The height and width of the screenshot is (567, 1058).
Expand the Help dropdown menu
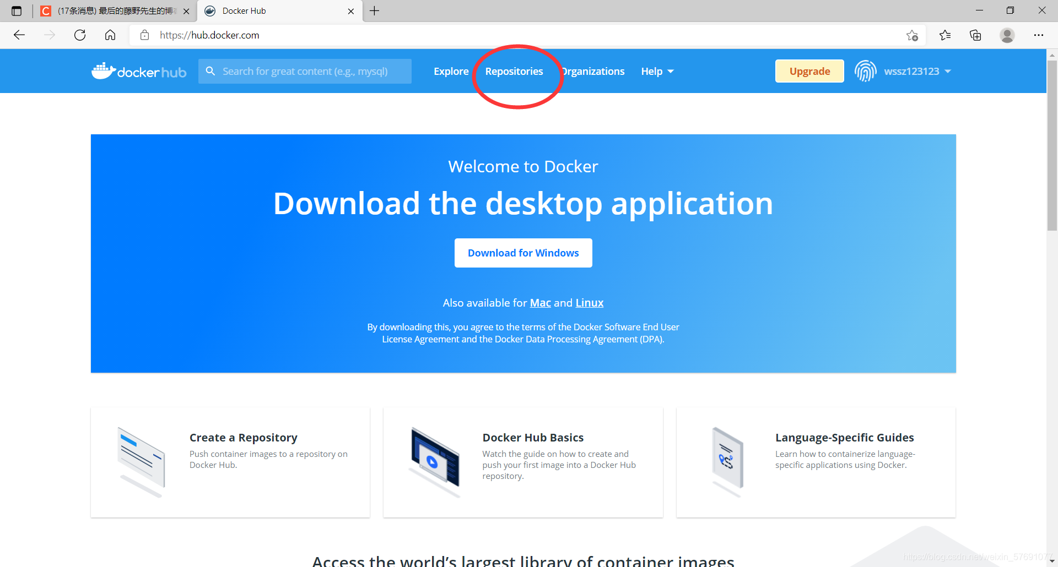[657, 71]
